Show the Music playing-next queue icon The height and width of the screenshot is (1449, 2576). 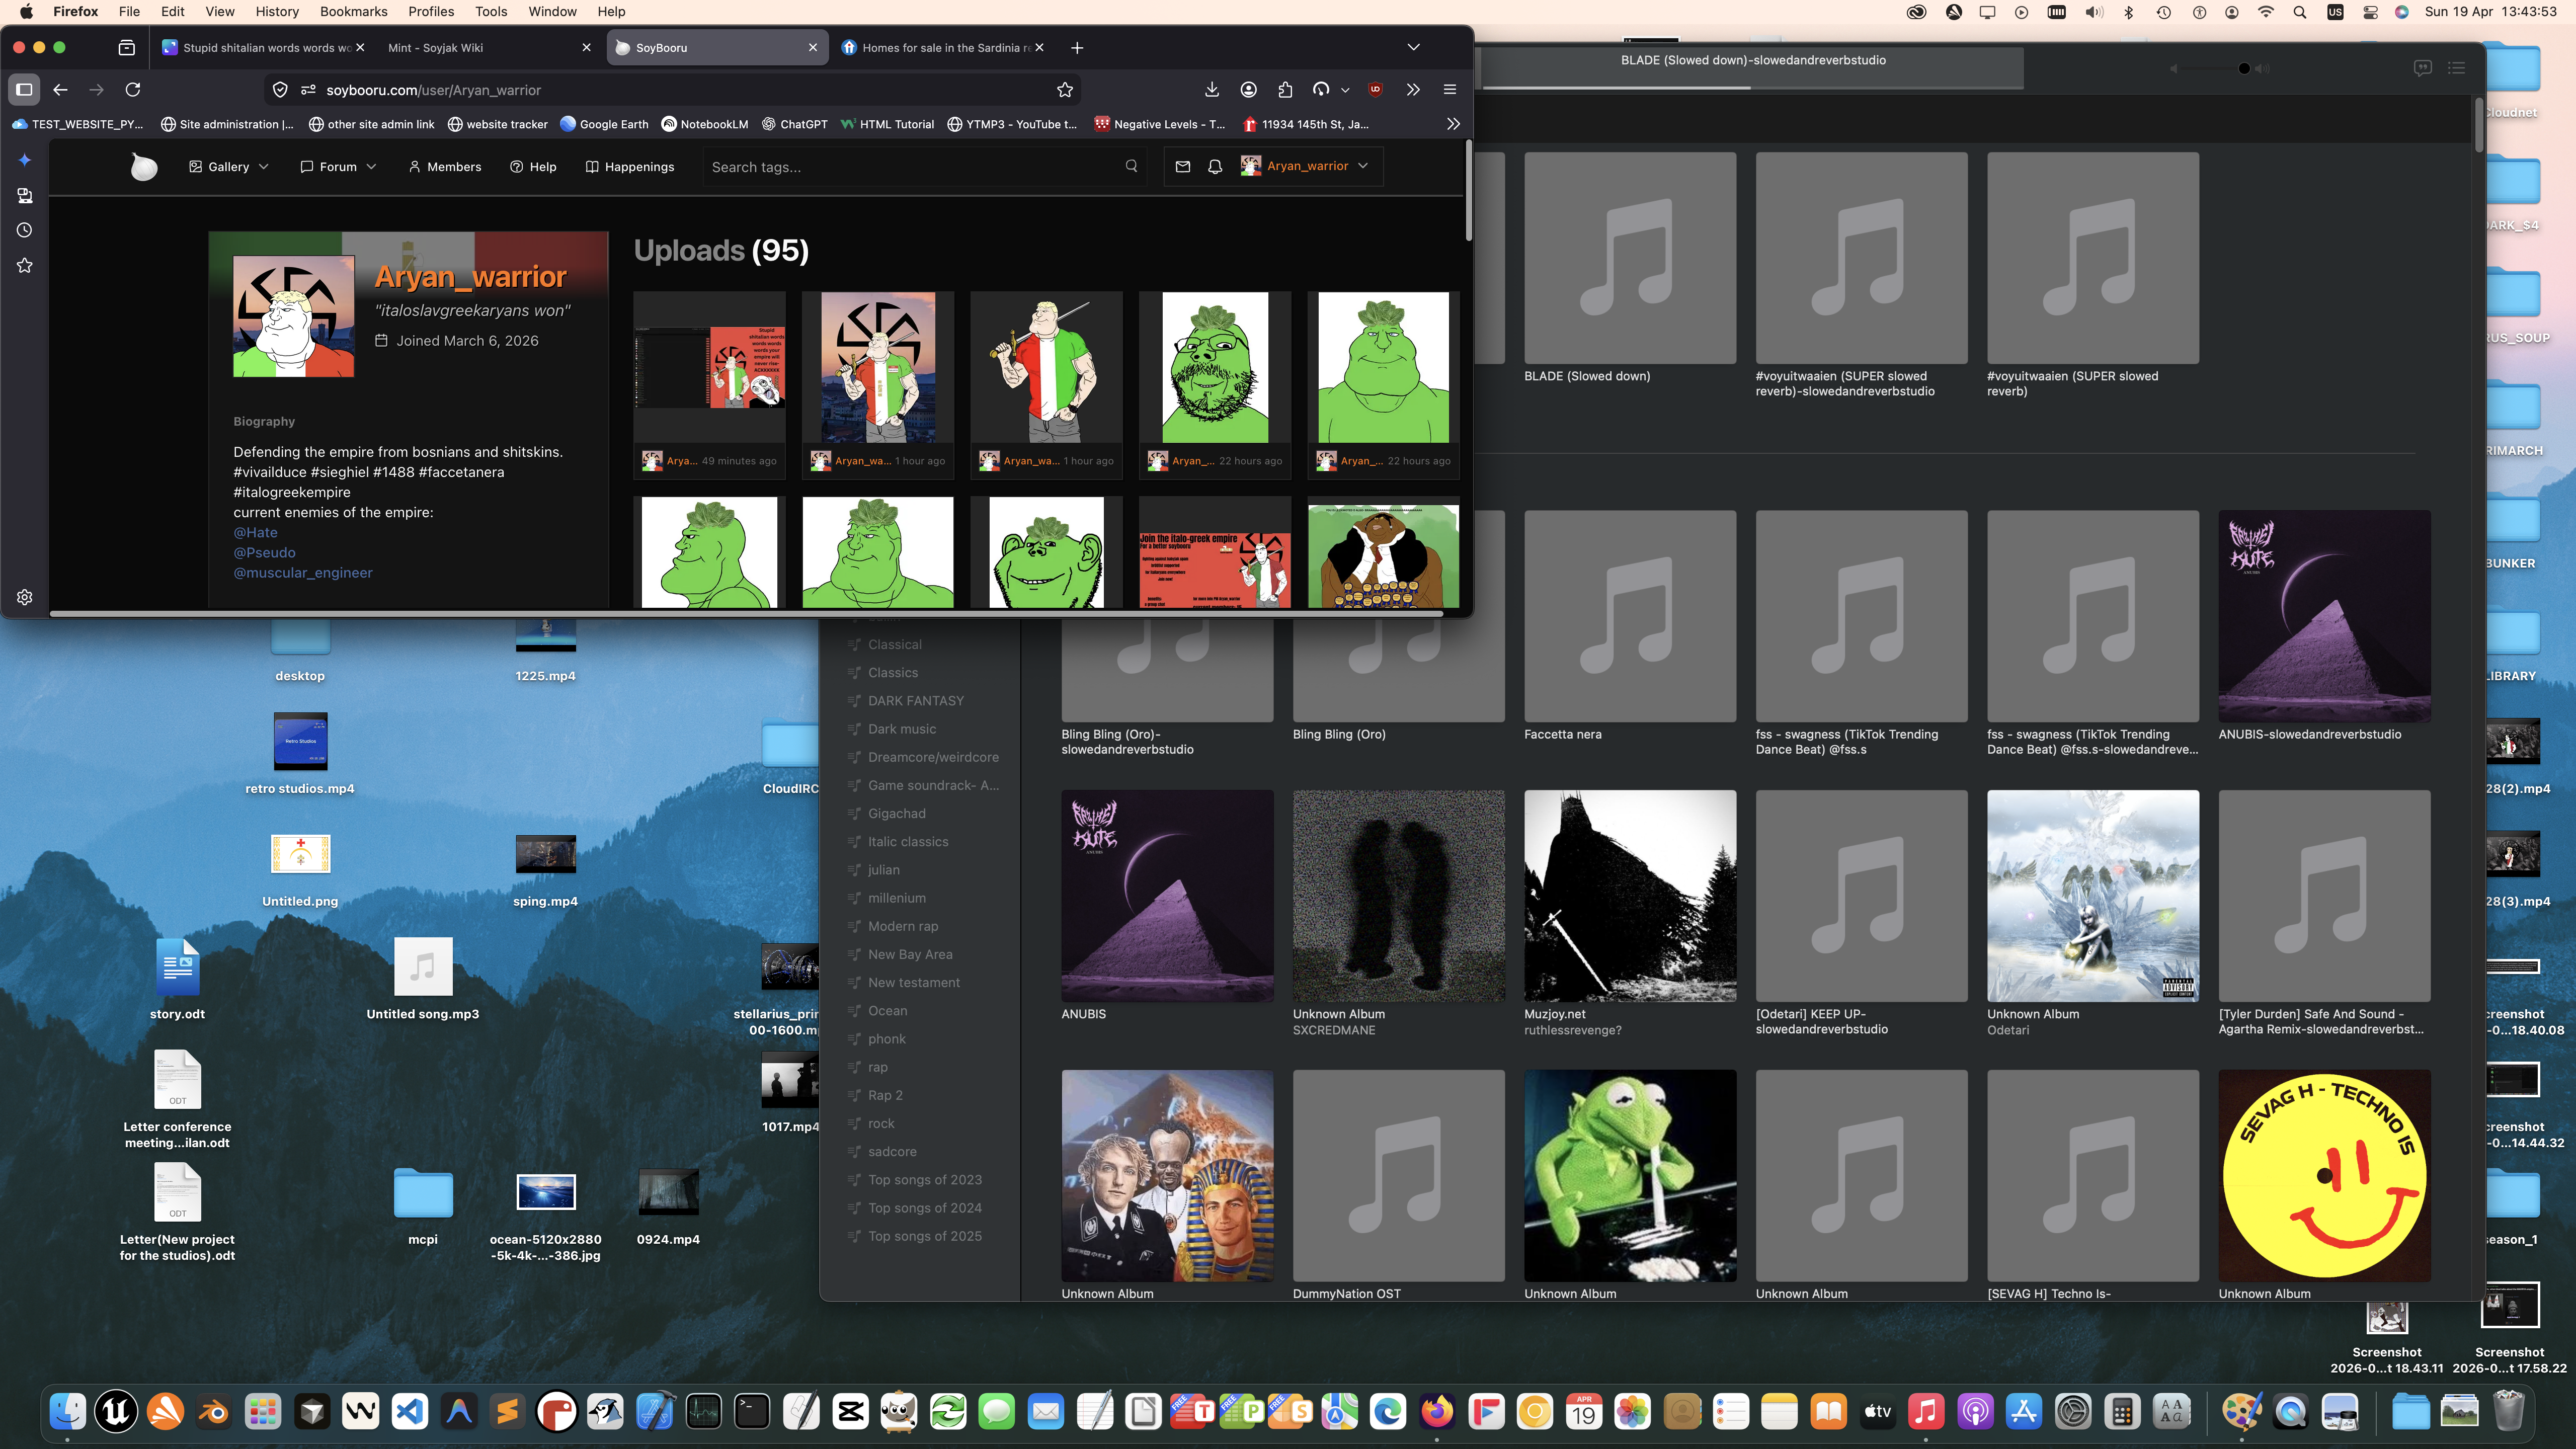tap(2456, 68)
